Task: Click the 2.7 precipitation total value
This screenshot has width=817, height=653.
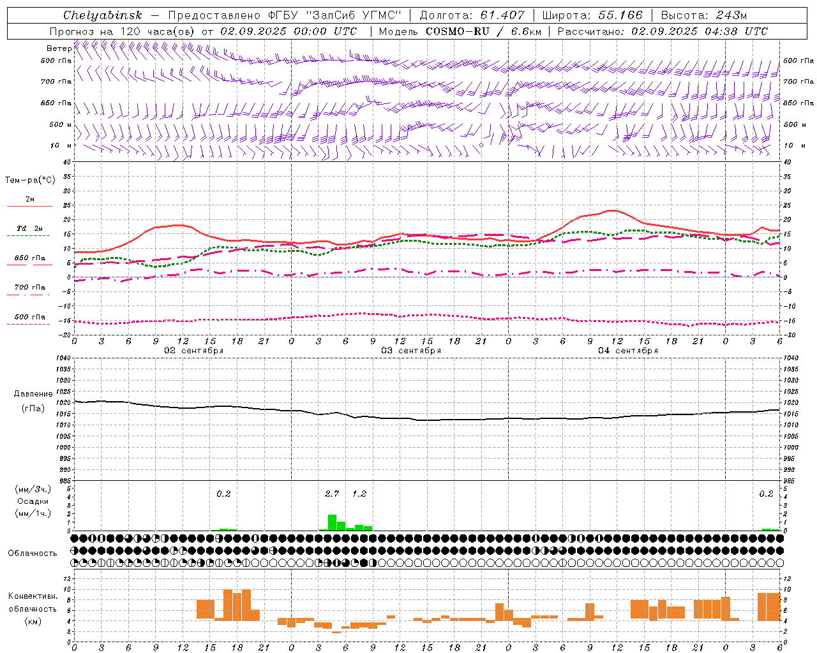Action: (x=332, y=494)
